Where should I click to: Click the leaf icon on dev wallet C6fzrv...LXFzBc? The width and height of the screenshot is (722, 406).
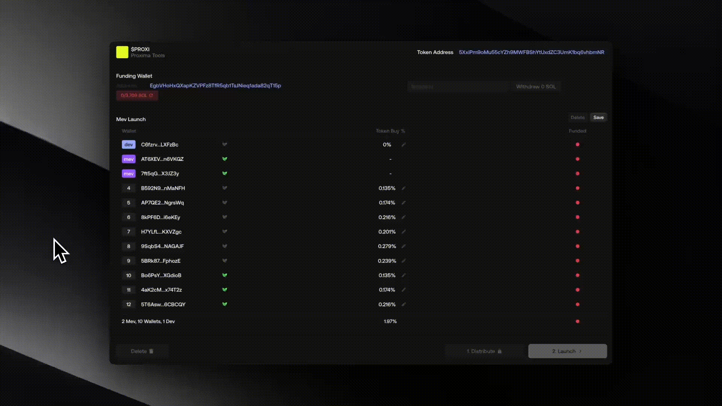(224, 144)
